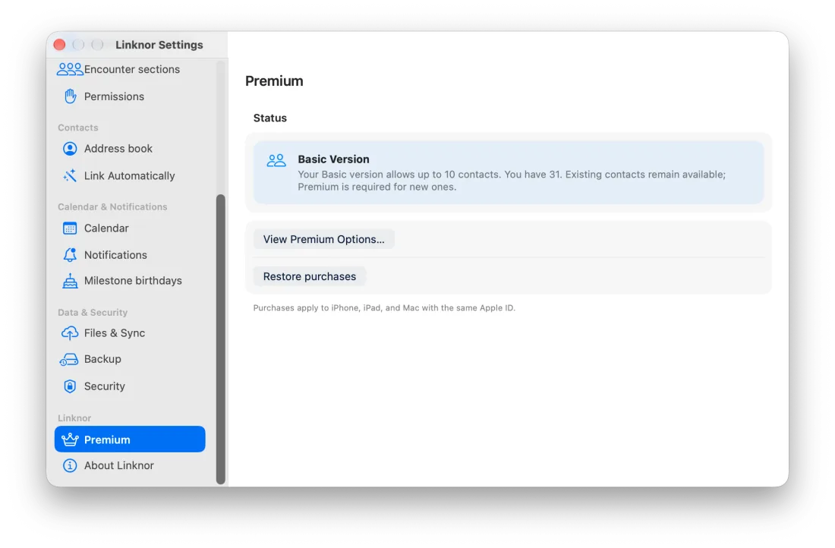Image resolution: width=835 pixels, height=548 pixels.
Task: Click the 'Your Basic version allows' description
Action: tap(511, 181)
